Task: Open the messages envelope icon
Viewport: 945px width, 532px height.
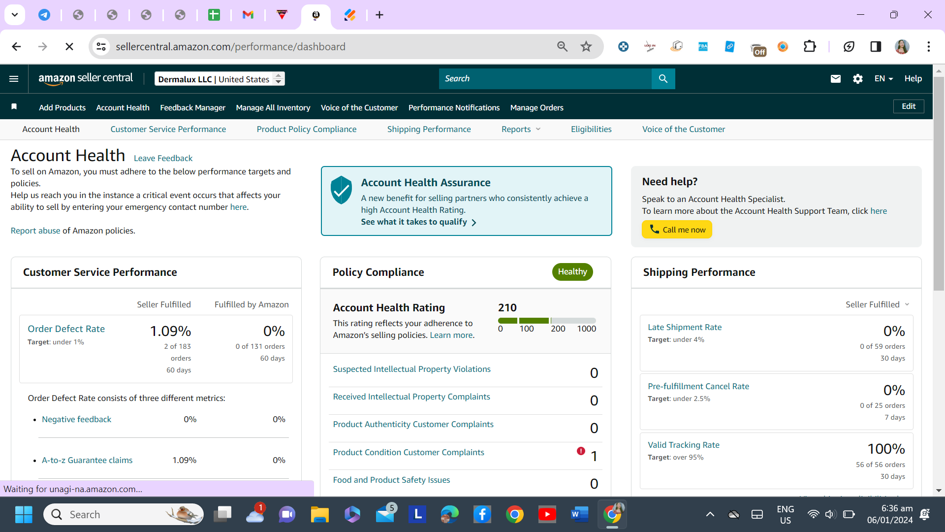Action: 835,79
